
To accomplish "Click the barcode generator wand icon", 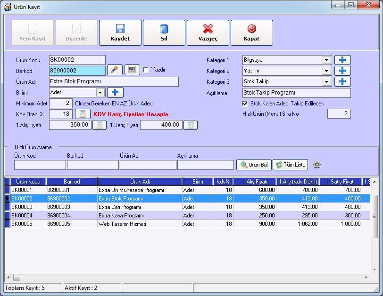I will [x=115, y=70].
